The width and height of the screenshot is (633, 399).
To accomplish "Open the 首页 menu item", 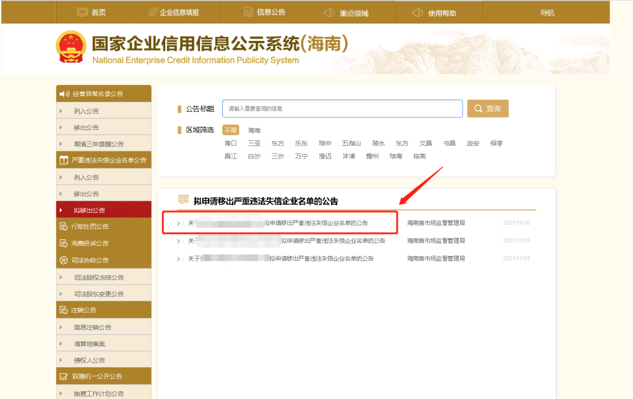I will tap(91, 12).
